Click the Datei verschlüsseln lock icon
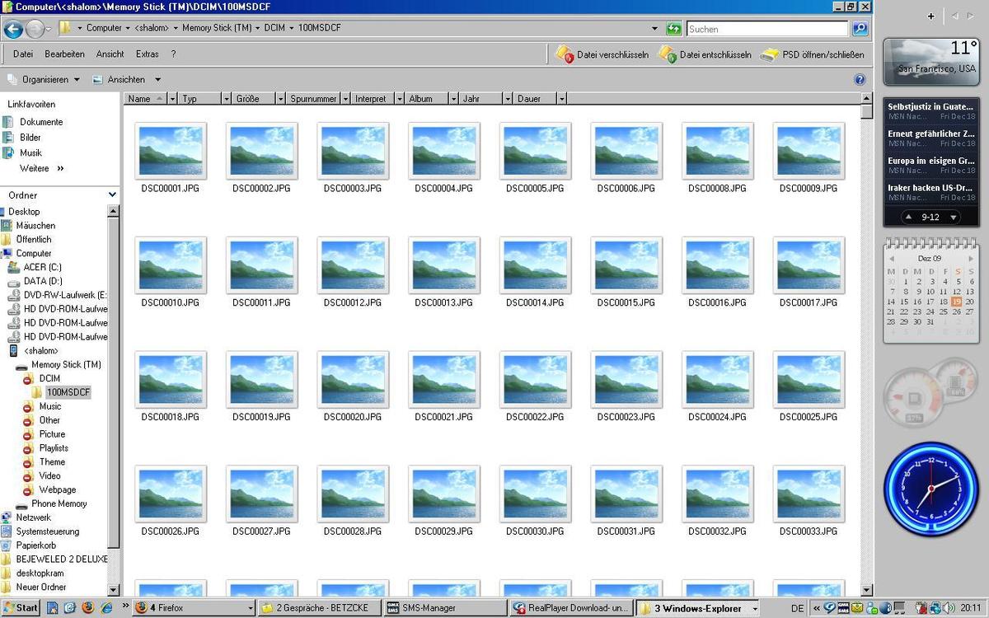The width and height of the screenshot is (989, 618). click(x=565, y=54)
